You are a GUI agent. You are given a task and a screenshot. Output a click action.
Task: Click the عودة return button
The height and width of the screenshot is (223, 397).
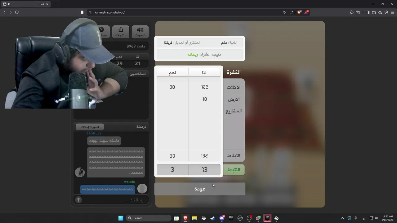[x=200, y=189]
